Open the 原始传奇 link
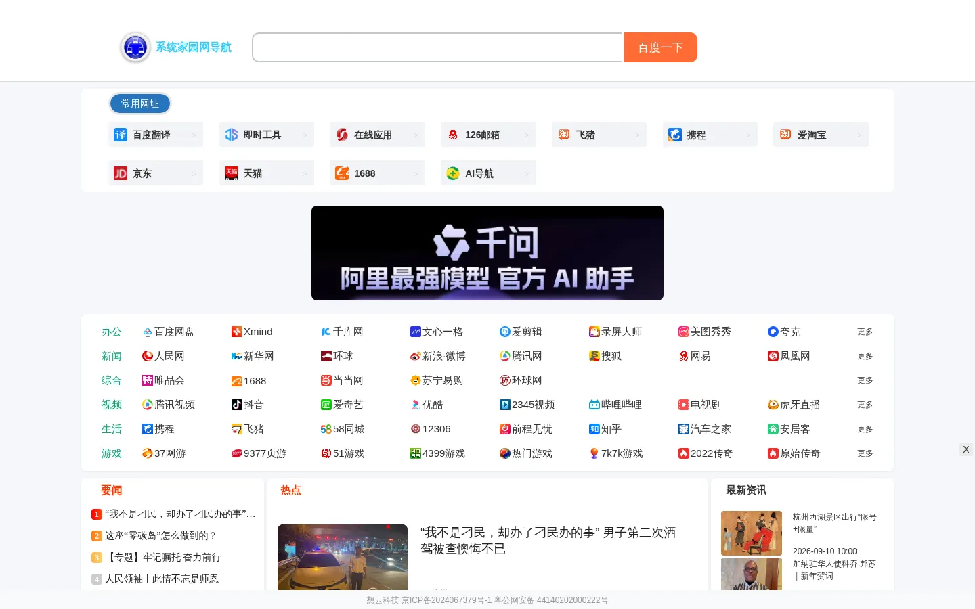This screenshot has height=609, width=975. [794, 453]
